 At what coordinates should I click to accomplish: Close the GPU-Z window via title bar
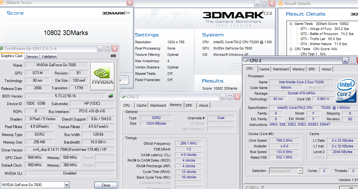(x=115, y=48)
